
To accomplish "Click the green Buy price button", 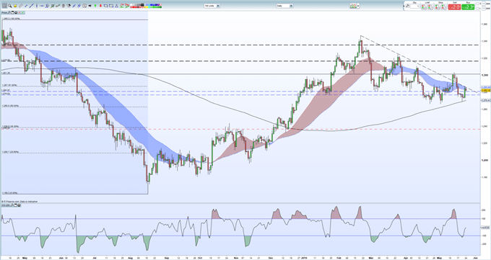I will (468, 7).
